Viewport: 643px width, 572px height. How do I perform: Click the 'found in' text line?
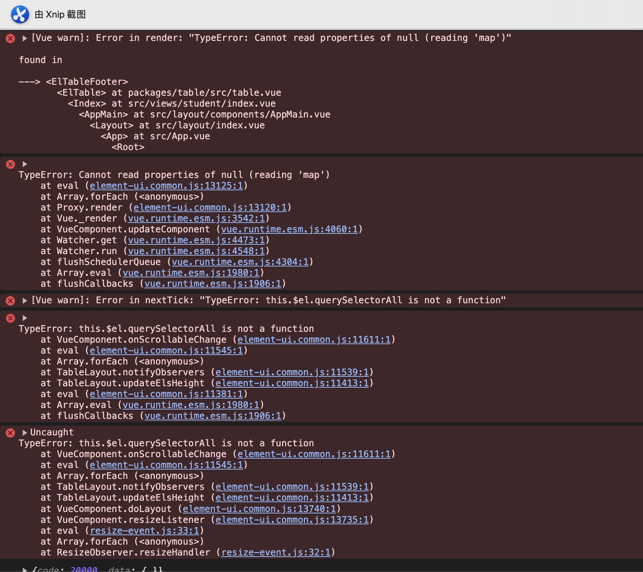click(x=41, y=60)
